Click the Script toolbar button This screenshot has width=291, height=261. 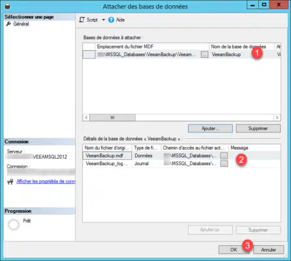tap(88, 20)
